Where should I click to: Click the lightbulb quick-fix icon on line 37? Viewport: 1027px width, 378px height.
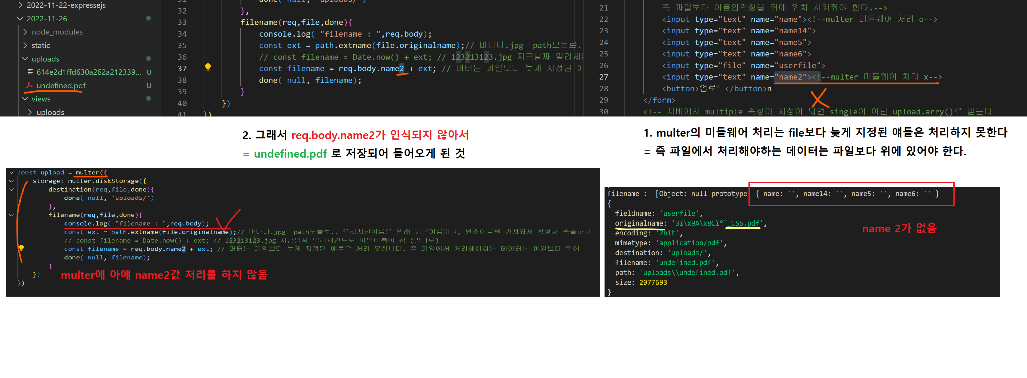tap(208, 67)
